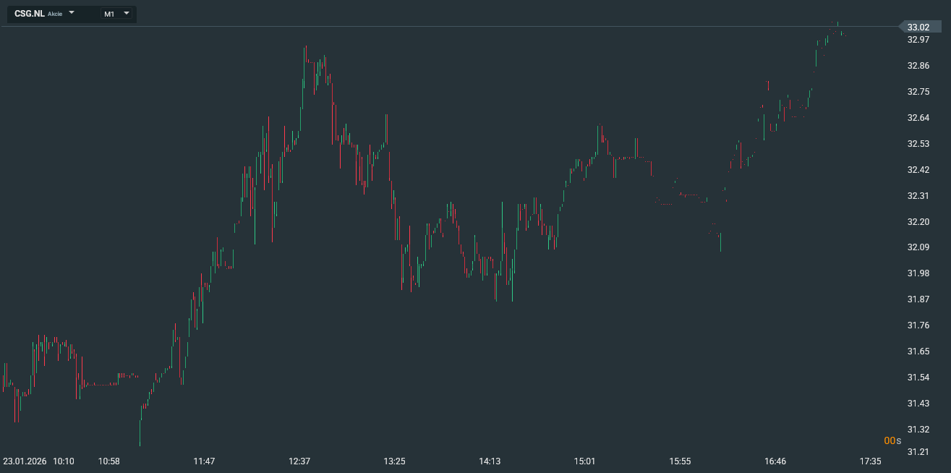Screen dimensions: 951x473
Task: Click the 14:13 time axis label
Action: coord(490,461)
